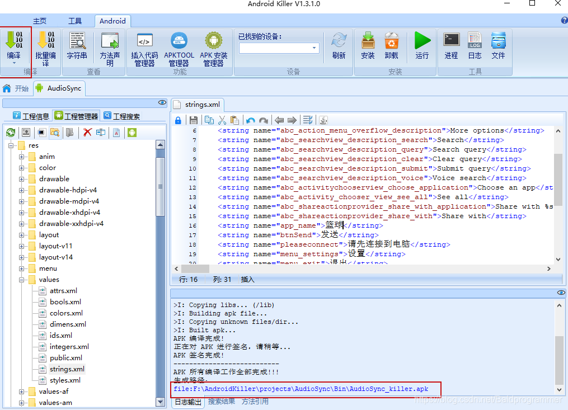This screenshot has width=568, height=410.
Task: Open the dropdown arrow under 编译
Action: [x=14, y=63]
